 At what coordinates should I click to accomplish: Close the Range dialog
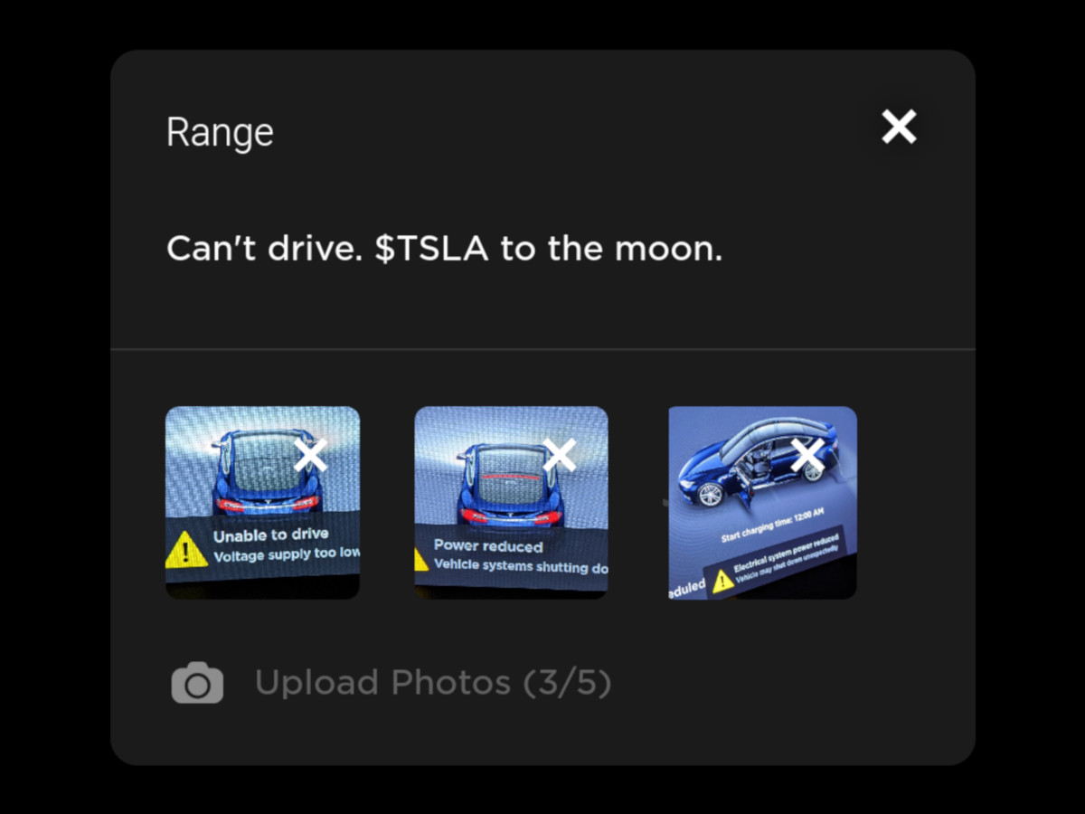(899, 127)
